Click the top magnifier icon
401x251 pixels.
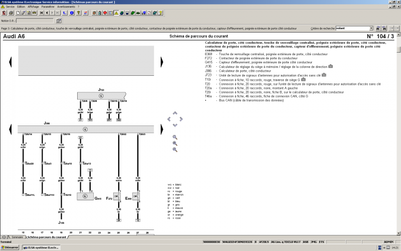coord(175,137)
